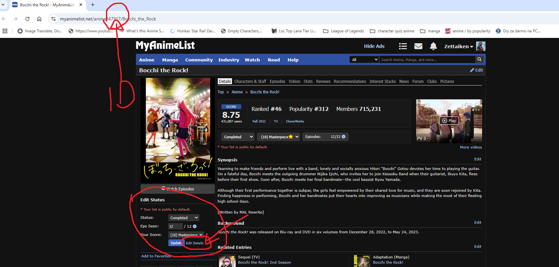
Task: Expand the Completed status dropdown near score
Action: 238,137
